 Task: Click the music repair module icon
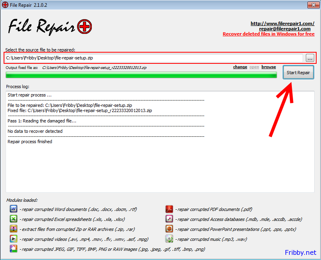pyautogui.click(x=169, y=239)
